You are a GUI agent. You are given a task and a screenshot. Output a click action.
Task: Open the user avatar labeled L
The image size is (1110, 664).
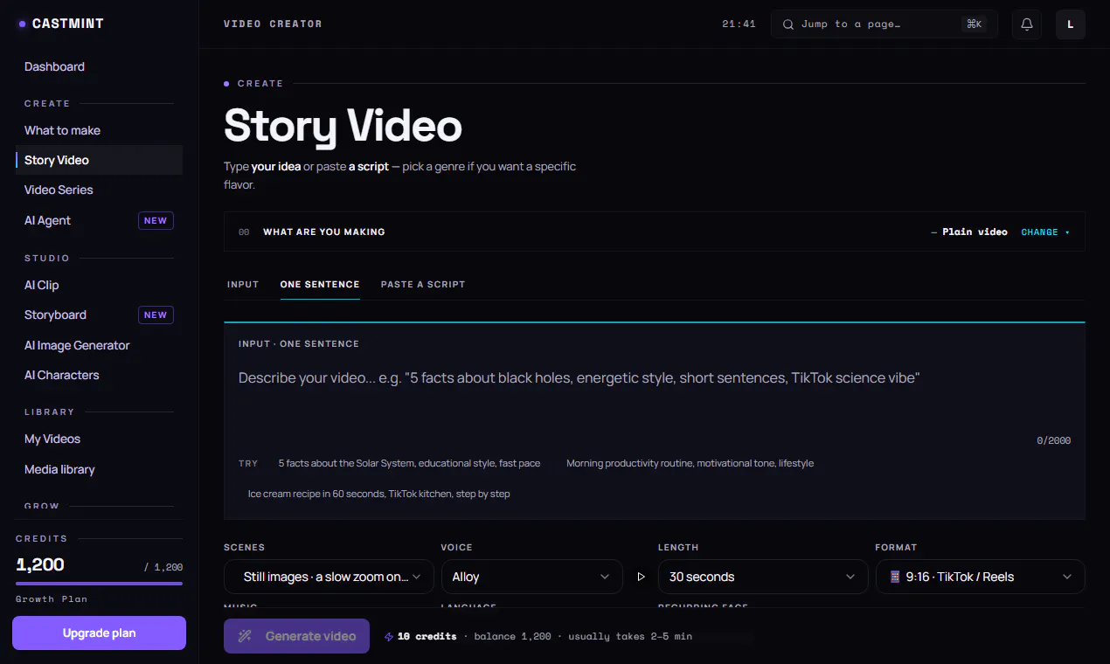(x=1071, y=24)
